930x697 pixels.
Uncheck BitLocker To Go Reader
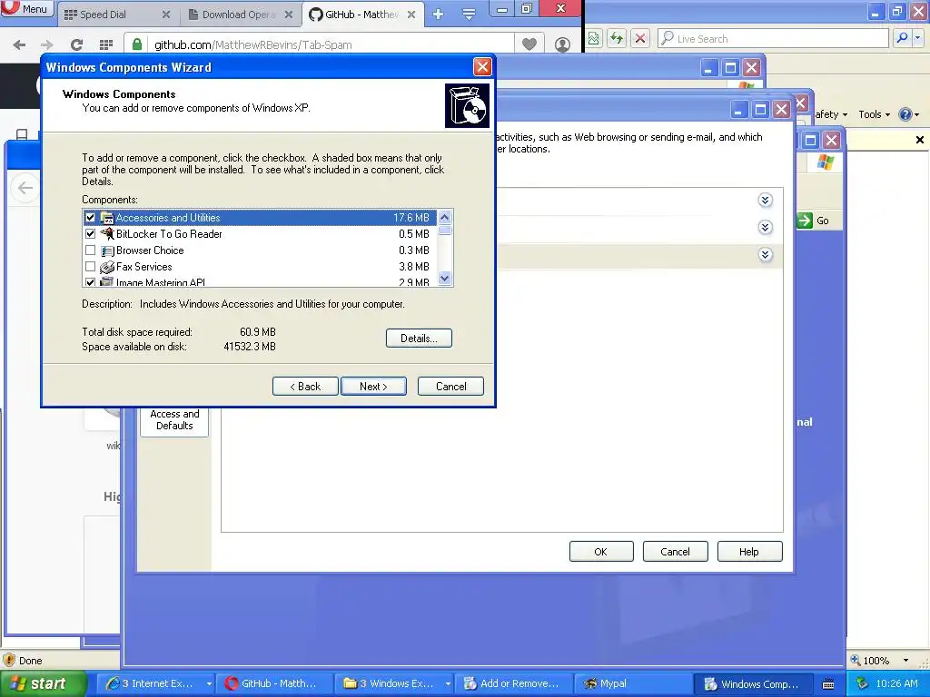point(90,234)
